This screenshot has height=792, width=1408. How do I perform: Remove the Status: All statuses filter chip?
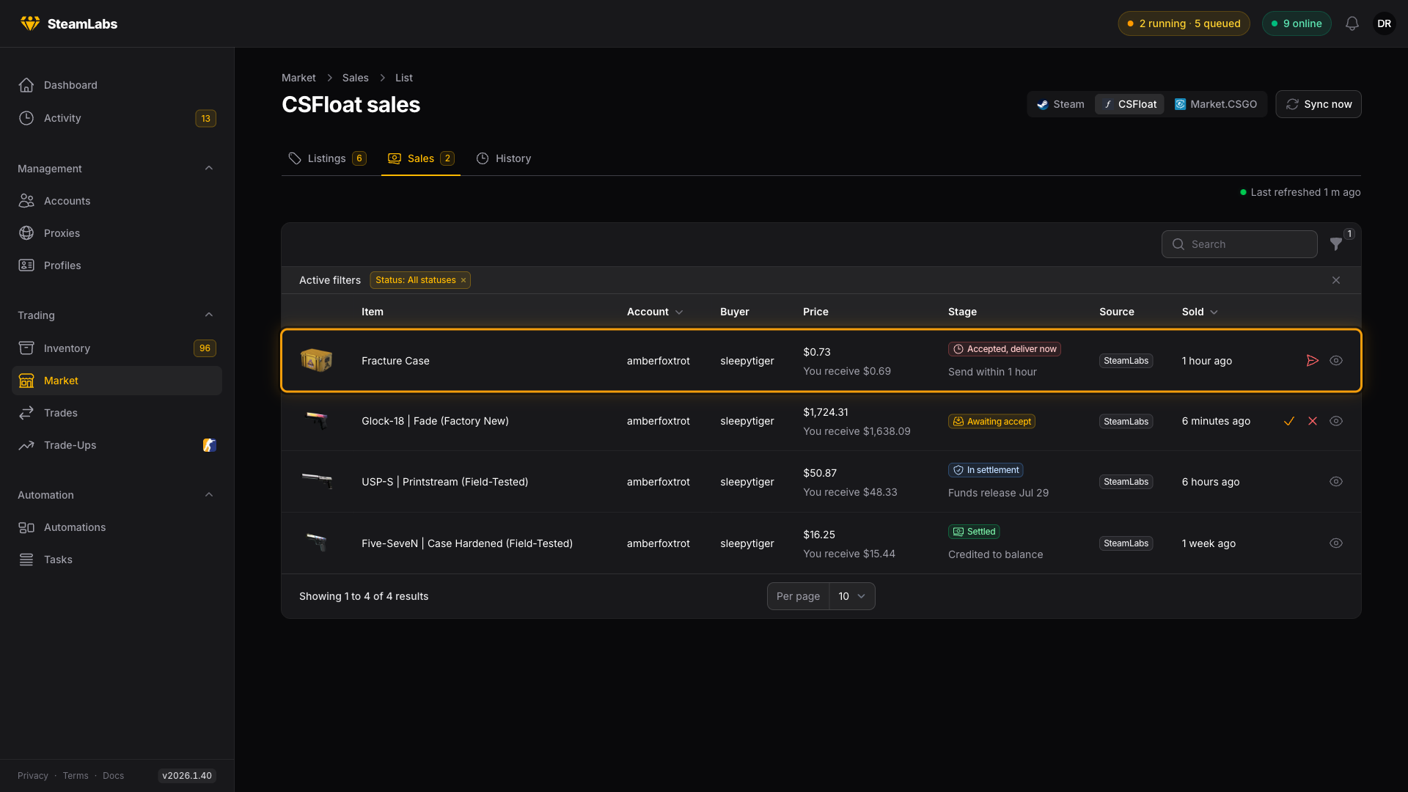pyautogui.click(x=463, y=280)
